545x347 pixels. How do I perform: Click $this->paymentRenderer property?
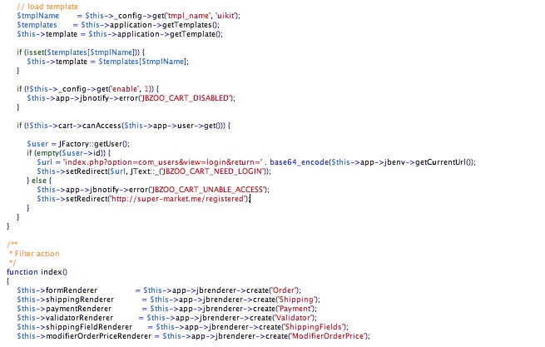[x=64, y=309]
